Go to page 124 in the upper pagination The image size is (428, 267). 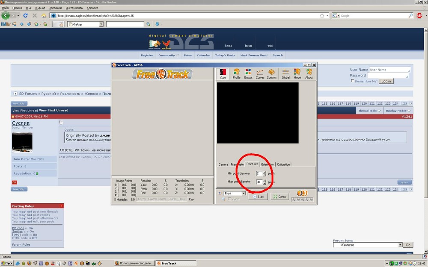[395, 103]
